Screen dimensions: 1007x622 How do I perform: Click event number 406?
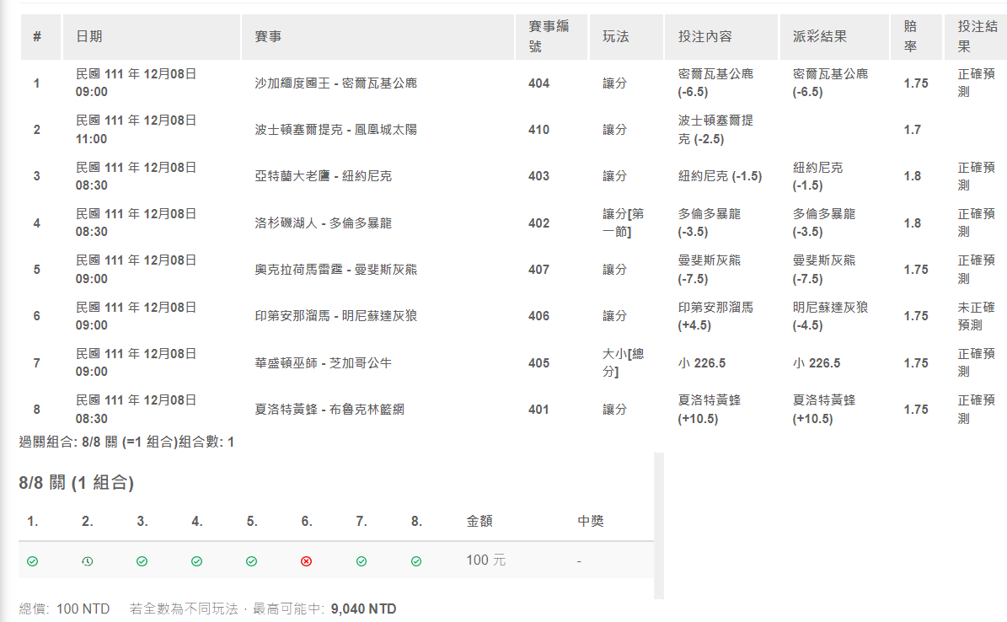tap(538, 316)
